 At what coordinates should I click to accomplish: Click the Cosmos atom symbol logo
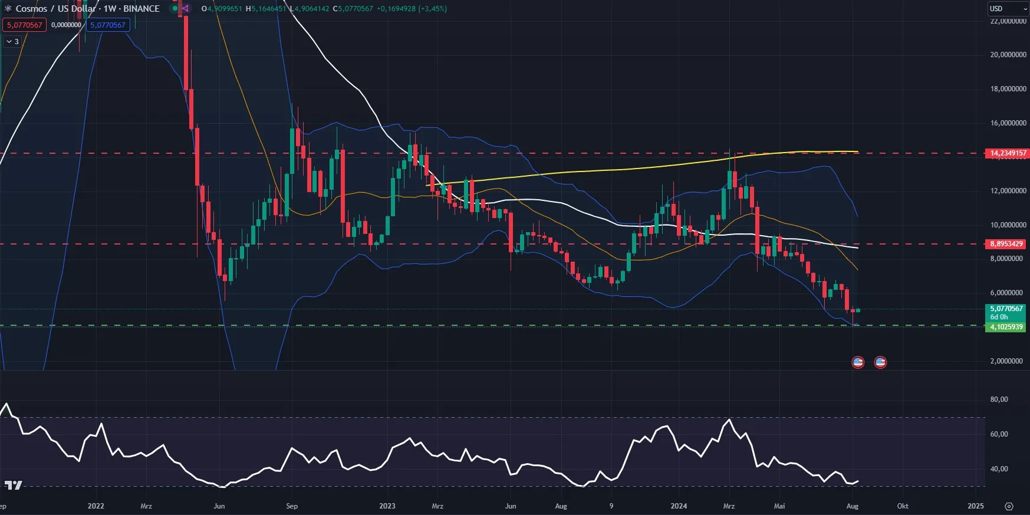pyautogui.click(x=8, y=9)
